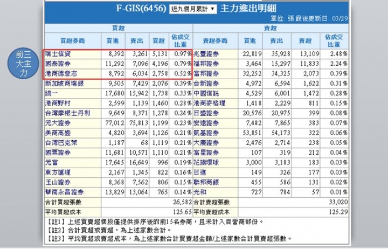Open the 港商野村 broker link
Image resolution: width=388 pixels, height=249 pixels.
tap(58, 103)
